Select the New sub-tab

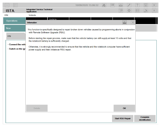[x=15, y=28]
